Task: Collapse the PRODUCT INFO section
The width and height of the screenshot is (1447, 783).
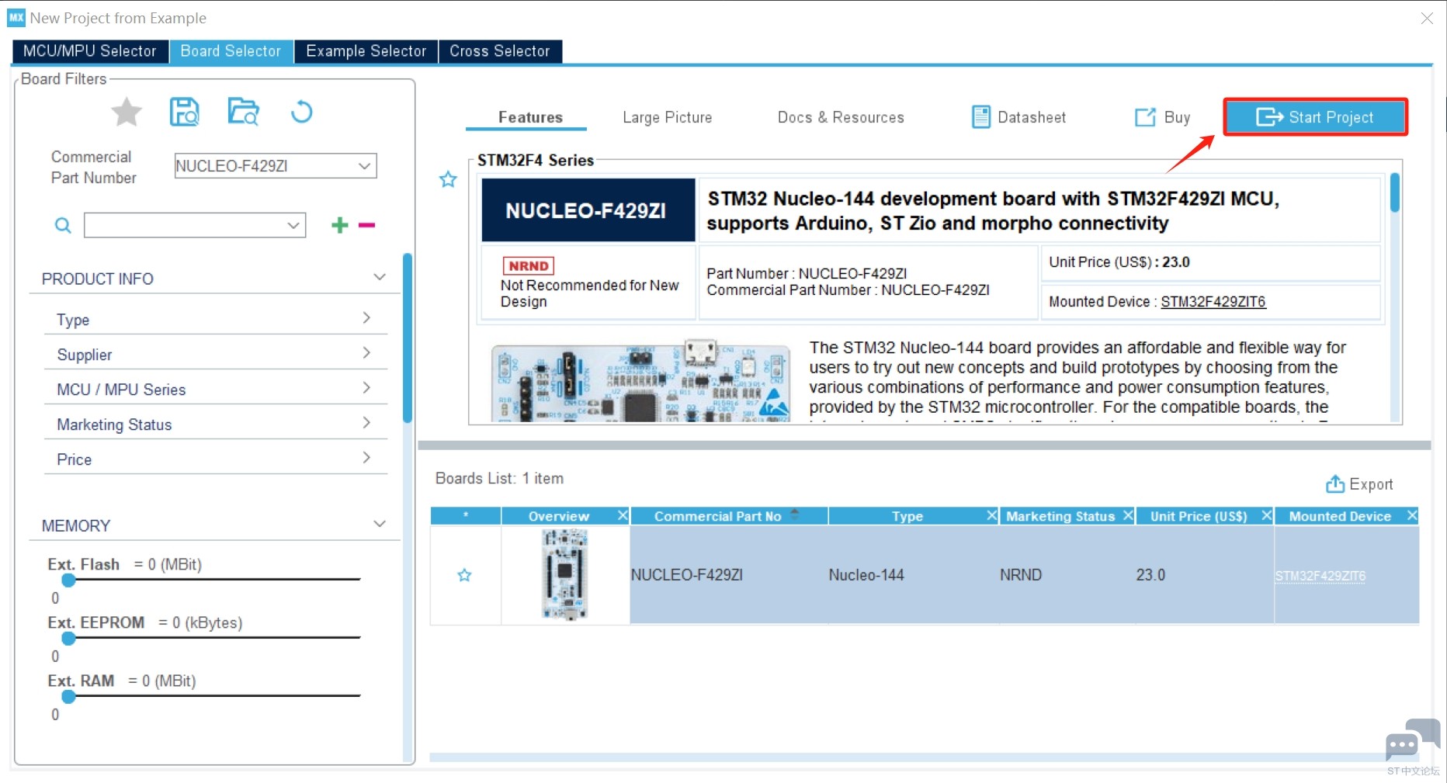Action: (380, 277)
